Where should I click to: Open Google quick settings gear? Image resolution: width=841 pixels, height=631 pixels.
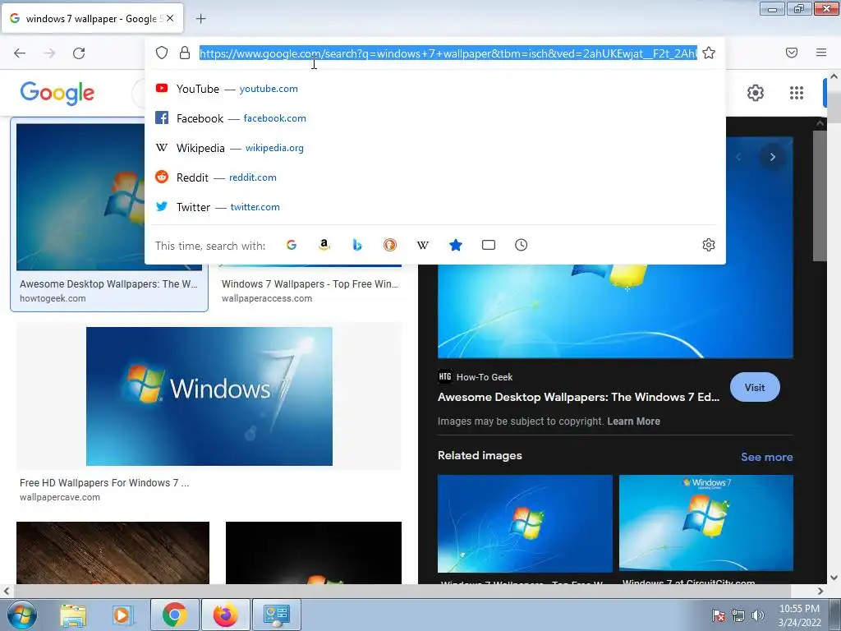[x=756, y=93]
